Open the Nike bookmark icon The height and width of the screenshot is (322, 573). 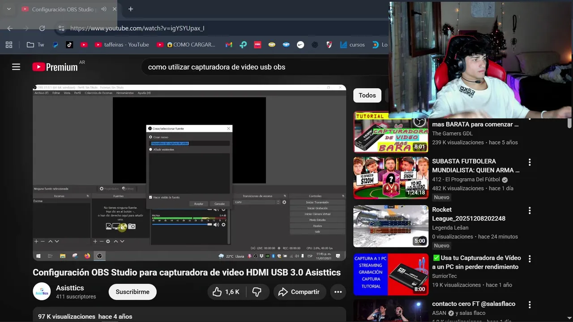300,45
